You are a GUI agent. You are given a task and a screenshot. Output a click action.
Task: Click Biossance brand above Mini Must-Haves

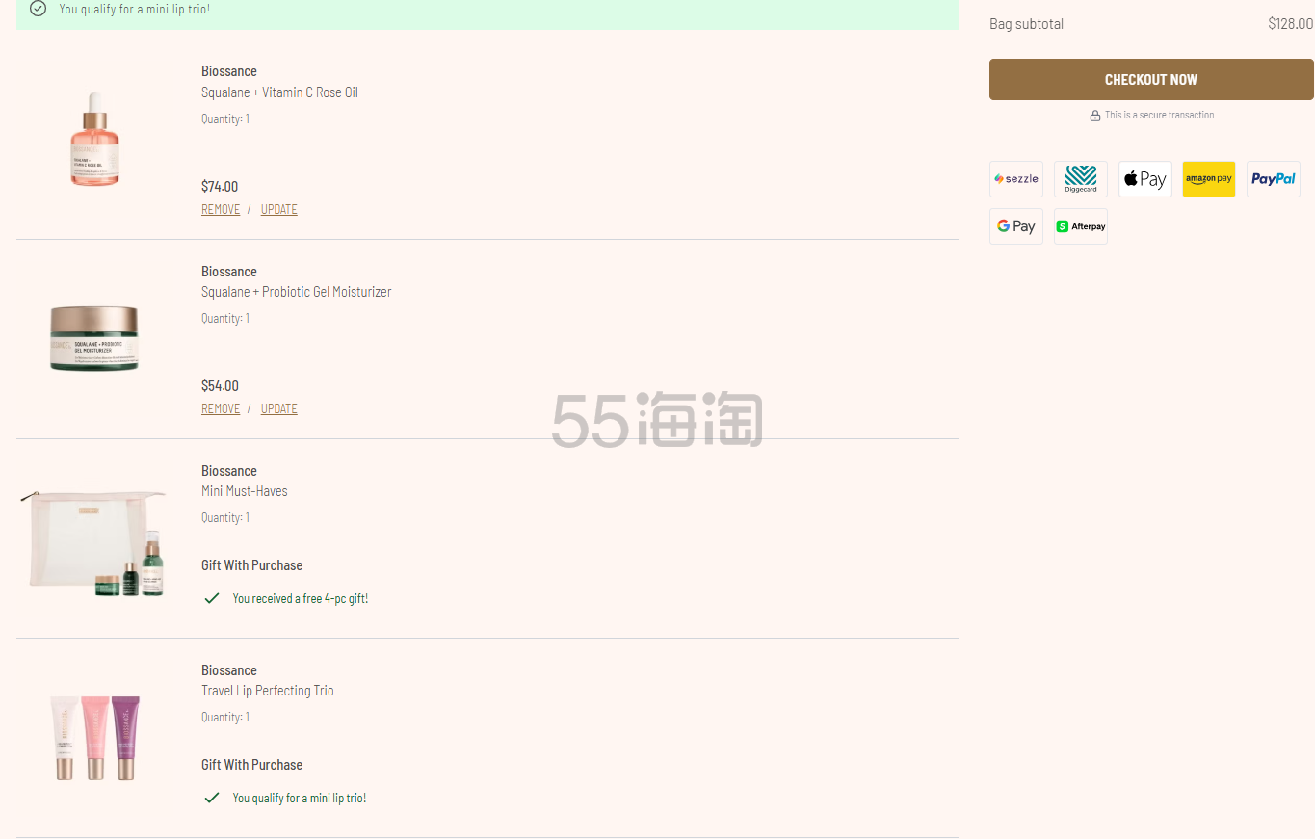[229, 471]
